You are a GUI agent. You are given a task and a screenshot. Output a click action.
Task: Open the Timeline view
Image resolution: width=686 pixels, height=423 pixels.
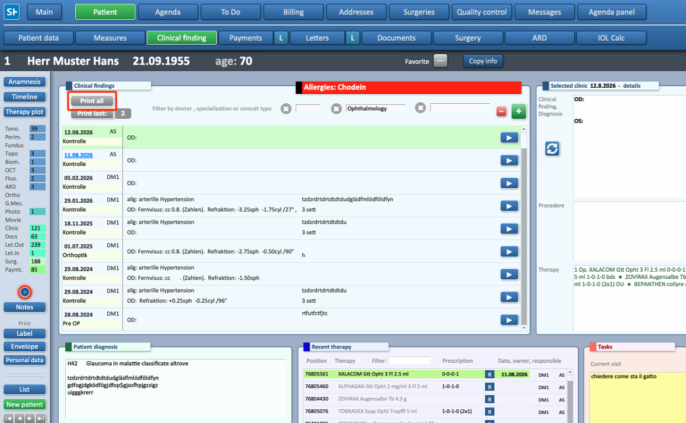click(24, 97)
